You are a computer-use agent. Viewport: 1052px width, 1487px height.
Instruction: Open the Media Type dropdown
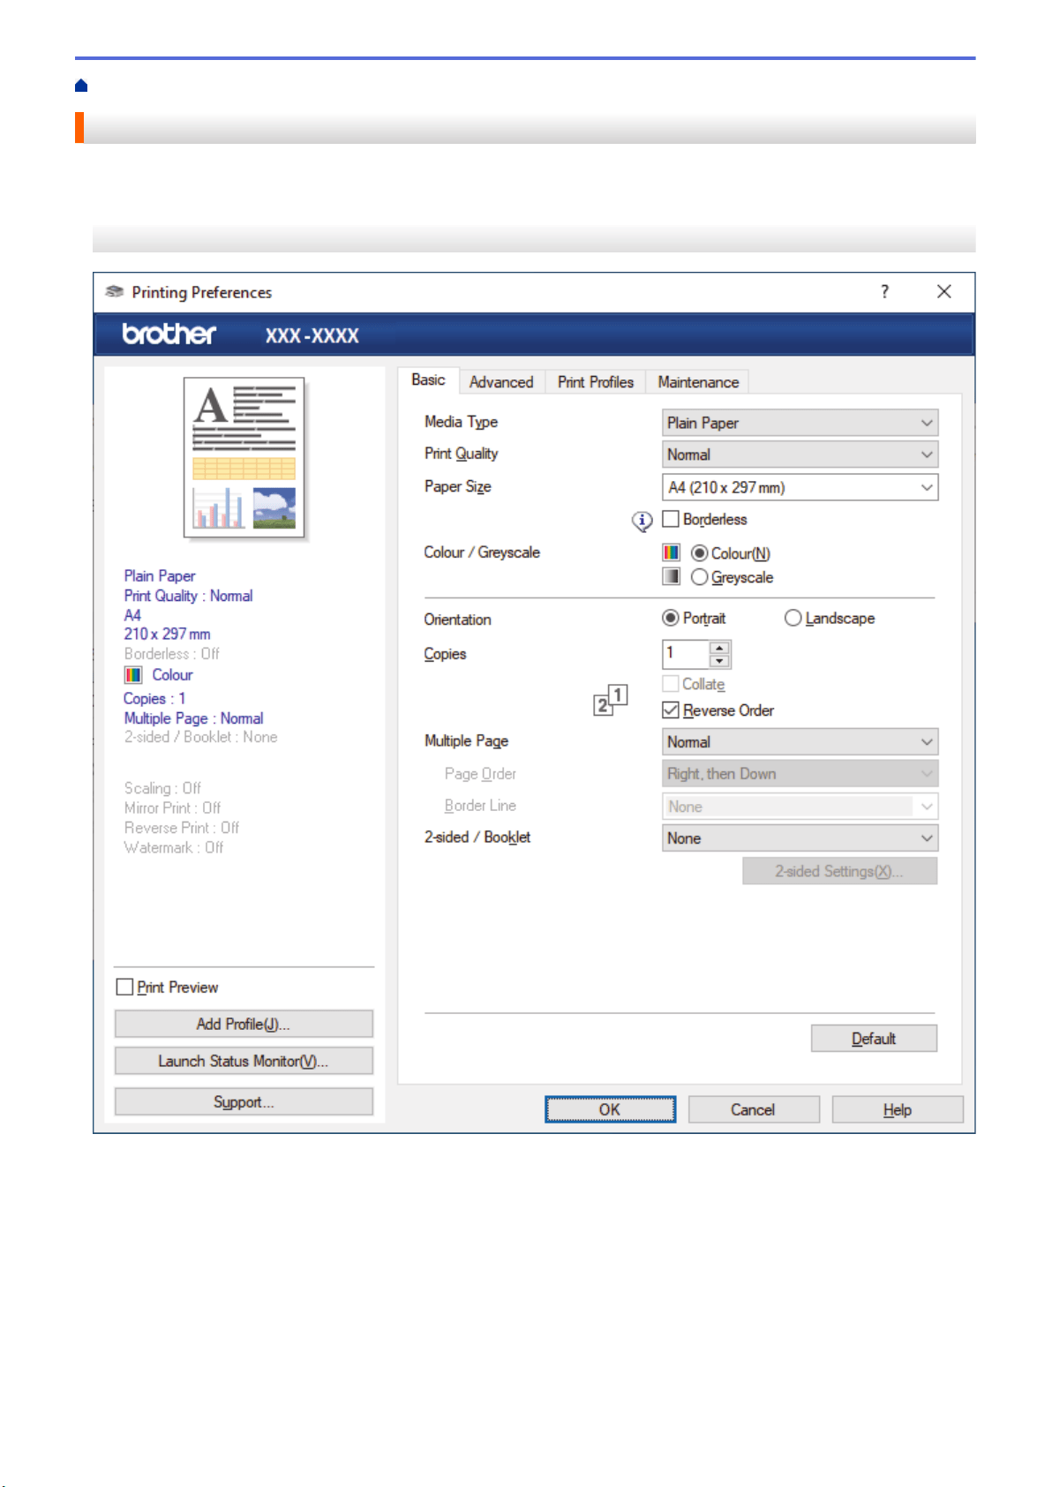pos(800,423)
